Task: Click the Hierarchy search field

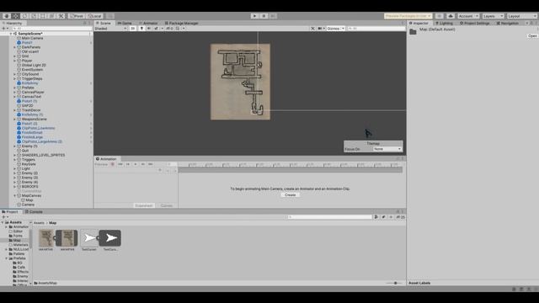Action: click(51, 29)
